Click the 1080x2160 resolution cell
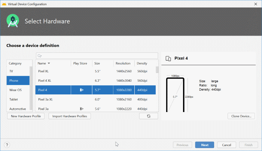 [x=124, y=99]
